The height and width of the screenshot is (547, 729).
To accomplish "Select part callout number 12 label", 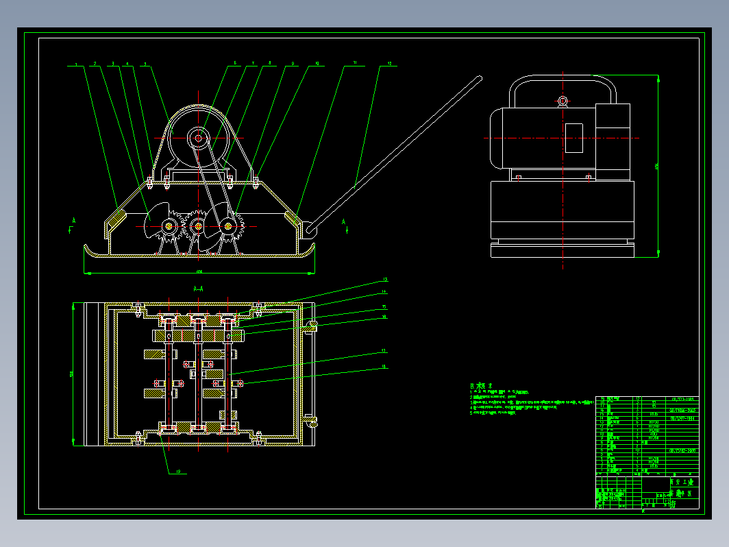I will (390, 63).
